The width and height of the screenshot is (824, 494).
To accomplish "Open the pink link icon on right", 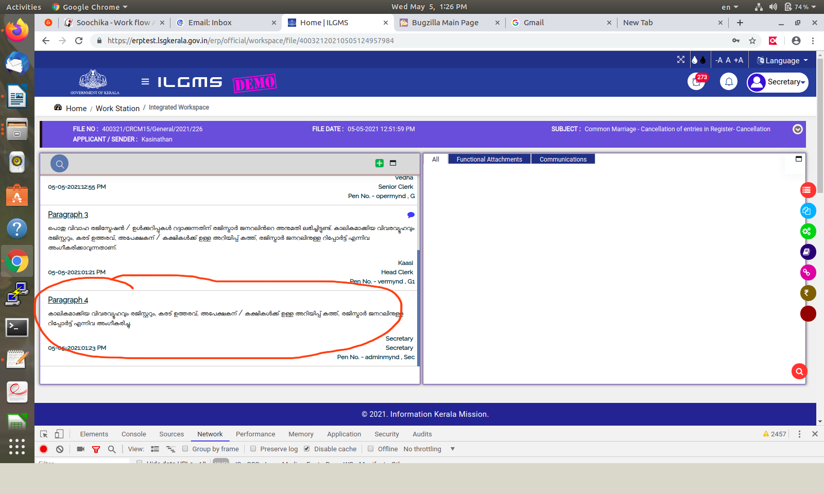I will pos(807,273).
